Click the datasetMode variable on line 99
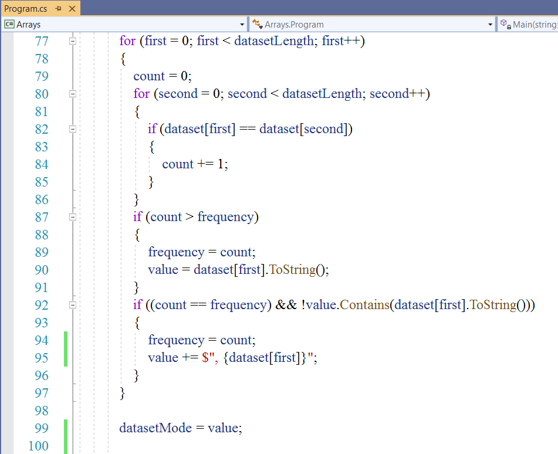Viewport: 558px width, 454px height. tap(155, 428)
